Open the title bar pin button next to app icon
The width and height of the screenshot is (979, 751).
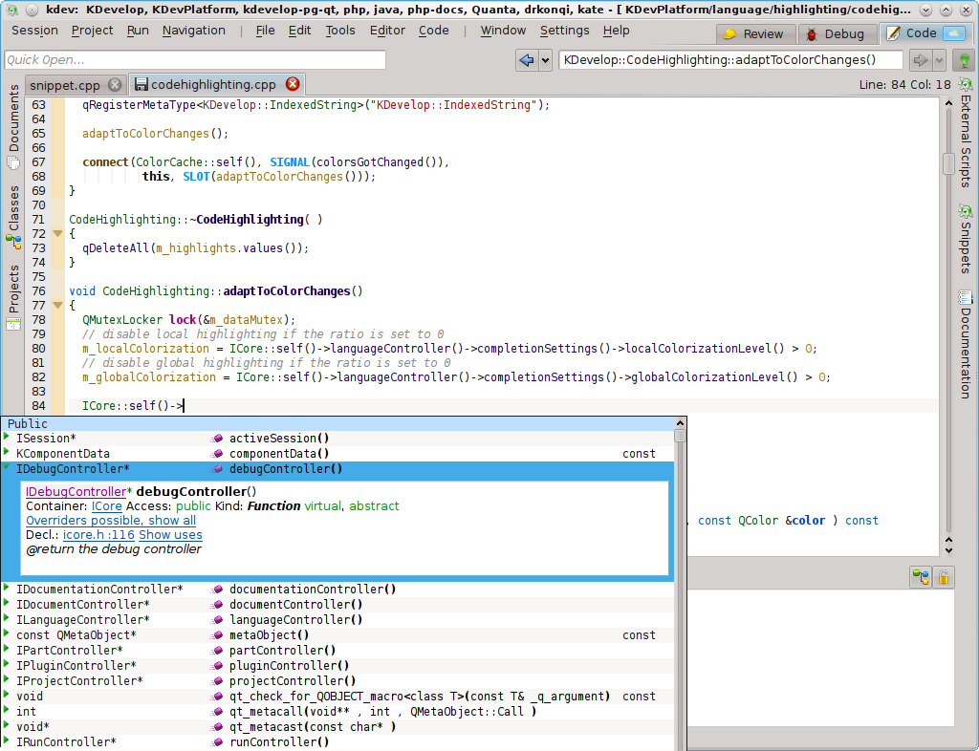32,10
